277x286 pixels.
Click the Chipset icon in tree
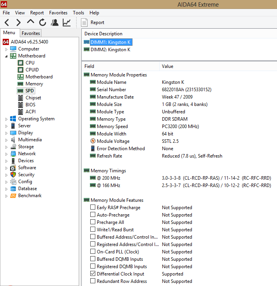tap(21, 98)
